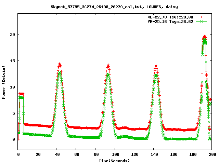The image size is (219, 164).
Task: Click the red calibration plateau near 4 seconds
Action: [x=22, y=94]
